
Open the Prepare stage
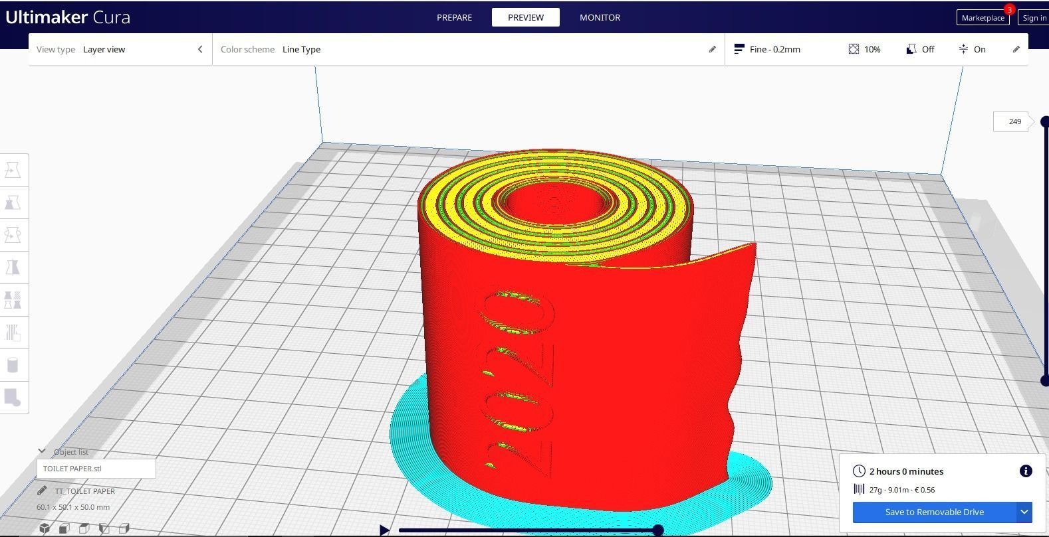click(x=454, y=17)
